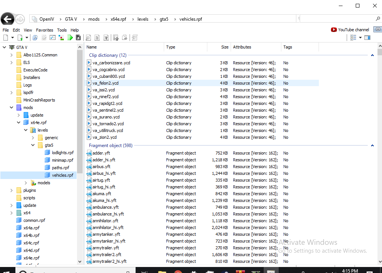This screenshot has width=382, height=273.
Task: Toggle the checklist options toolbar icon
Action: (53, 38)
